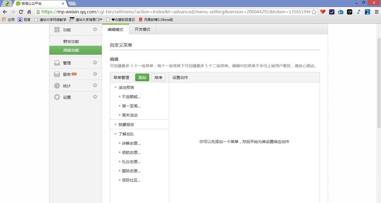Click the 排序 button
The height and width of the screenshot is (203, 381).
(x=158, y=77)
